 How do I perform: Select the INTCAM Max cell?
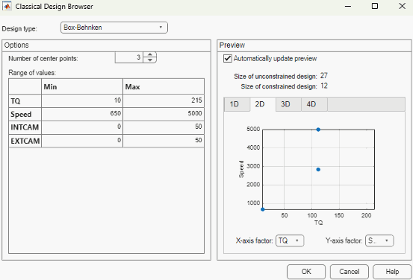click(164, 127)
